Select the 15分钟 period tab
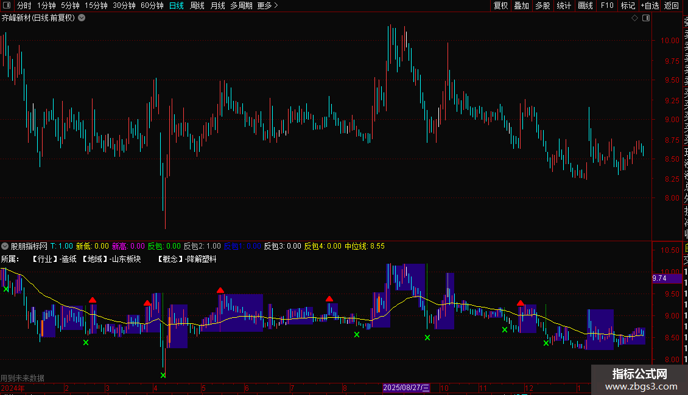688x395 pixels. pyautogui.click(x=96, y=5)
